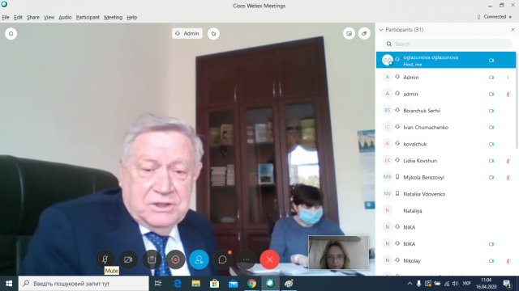Click the camera icon for Ivan Chumachenko
This screenshot has width=519, height=291.
click(x=491, y=128)
